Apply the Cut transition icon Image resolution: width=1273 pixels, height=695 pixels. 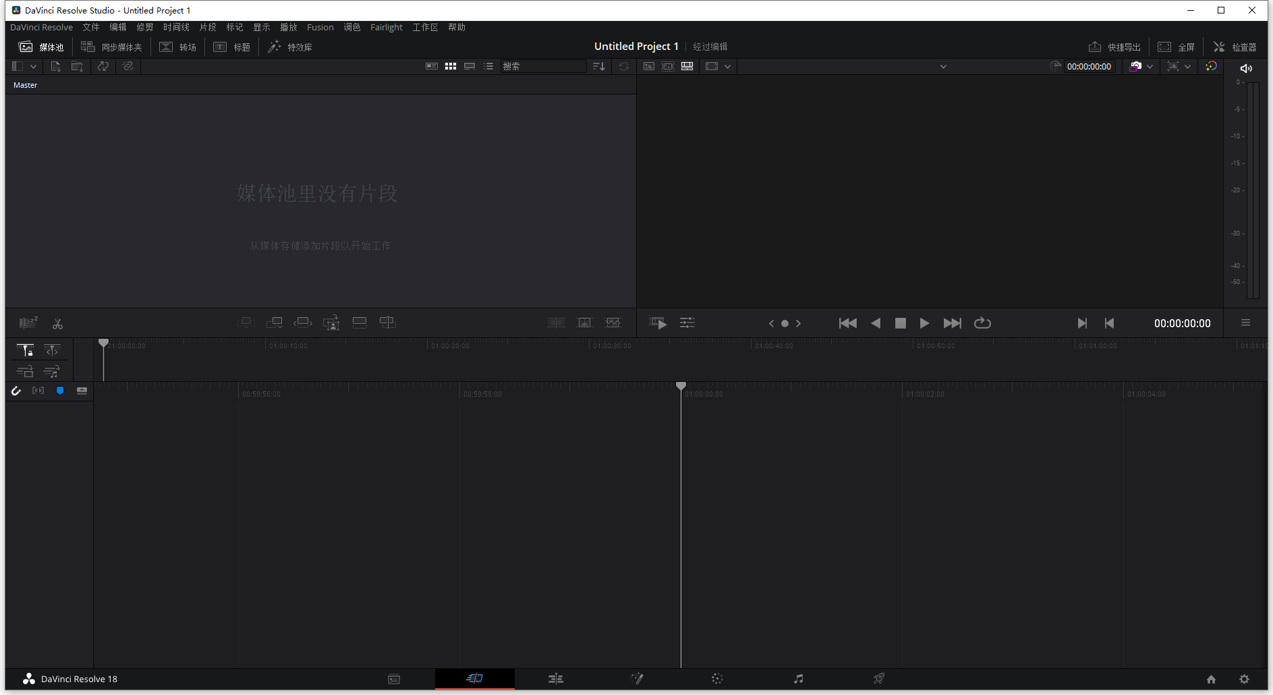[x=556, y=323]
